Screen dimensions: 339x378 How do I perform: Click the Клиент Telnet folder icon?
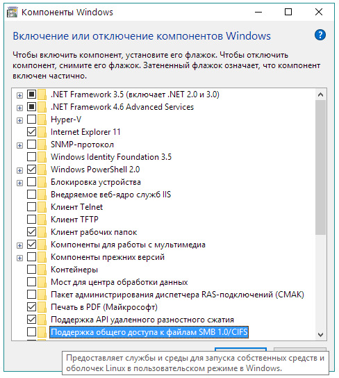tap(42, 207)
